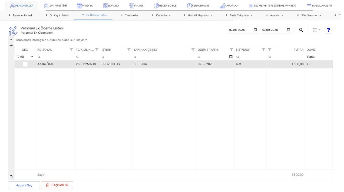Open calendar picker in ÖDEME TARİHİ filter row
This screenshot has width=344, height=192.
[x=231, y=57]
